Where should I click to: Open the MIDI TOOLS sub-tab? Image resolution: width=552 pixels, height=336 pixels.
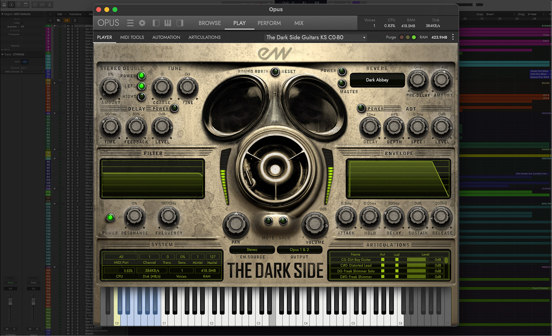point(132,37)
